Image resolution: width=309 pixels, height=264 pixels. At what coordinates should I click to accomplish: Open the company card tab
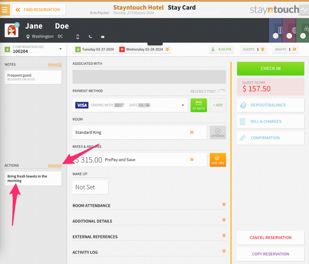click(275, 30)
